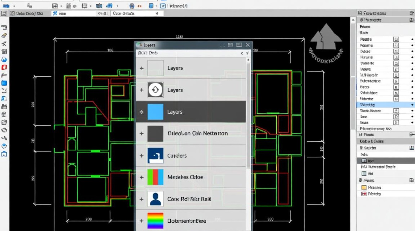This screenshot has width=415, height=231.
Task: Select the circular diamond layer icon
Action: tap(155, 90)
